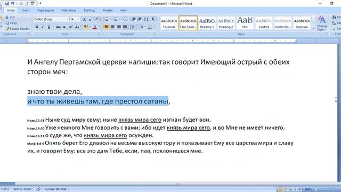Image resolution: width=341 pixels, height=192 pixels.
Task: Apply the Title style
Action: tap(245, 23)
